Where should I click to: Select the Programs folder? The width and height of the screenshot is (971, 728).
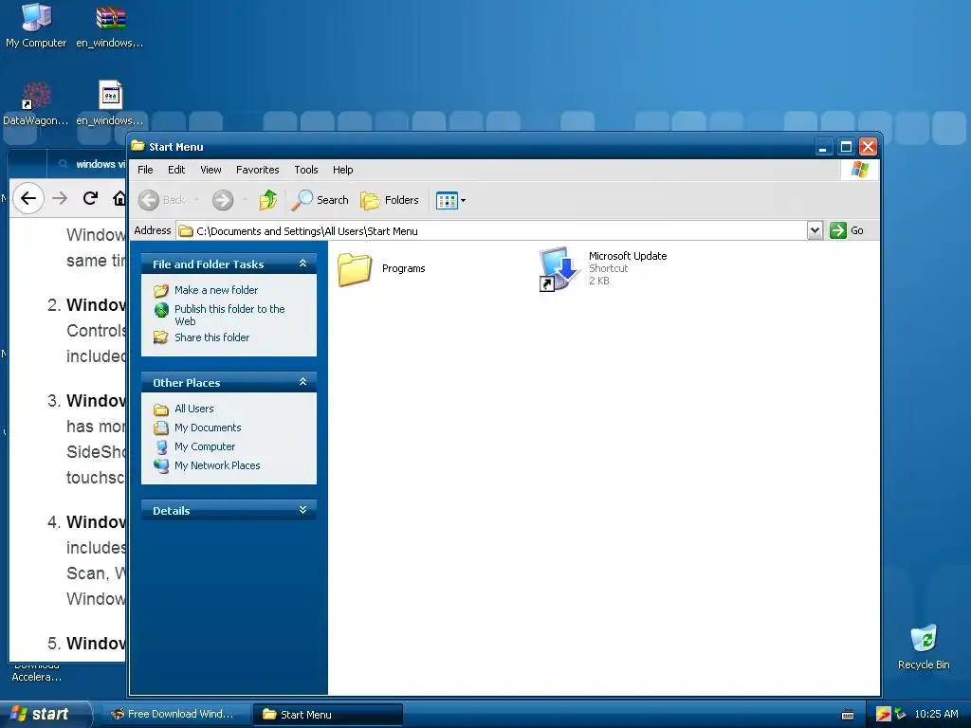381,269
